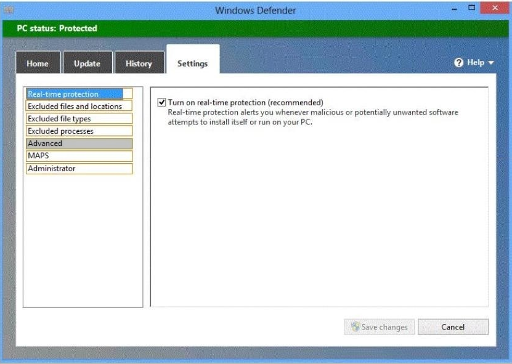This screenshot has width=512, height=364.
Task: Click the Cancel button
Action: click(453, 327)
